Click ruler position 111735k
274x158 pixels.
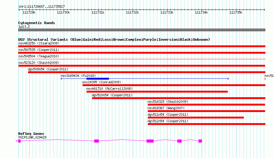pyautogui.click(x=236, y=12)
